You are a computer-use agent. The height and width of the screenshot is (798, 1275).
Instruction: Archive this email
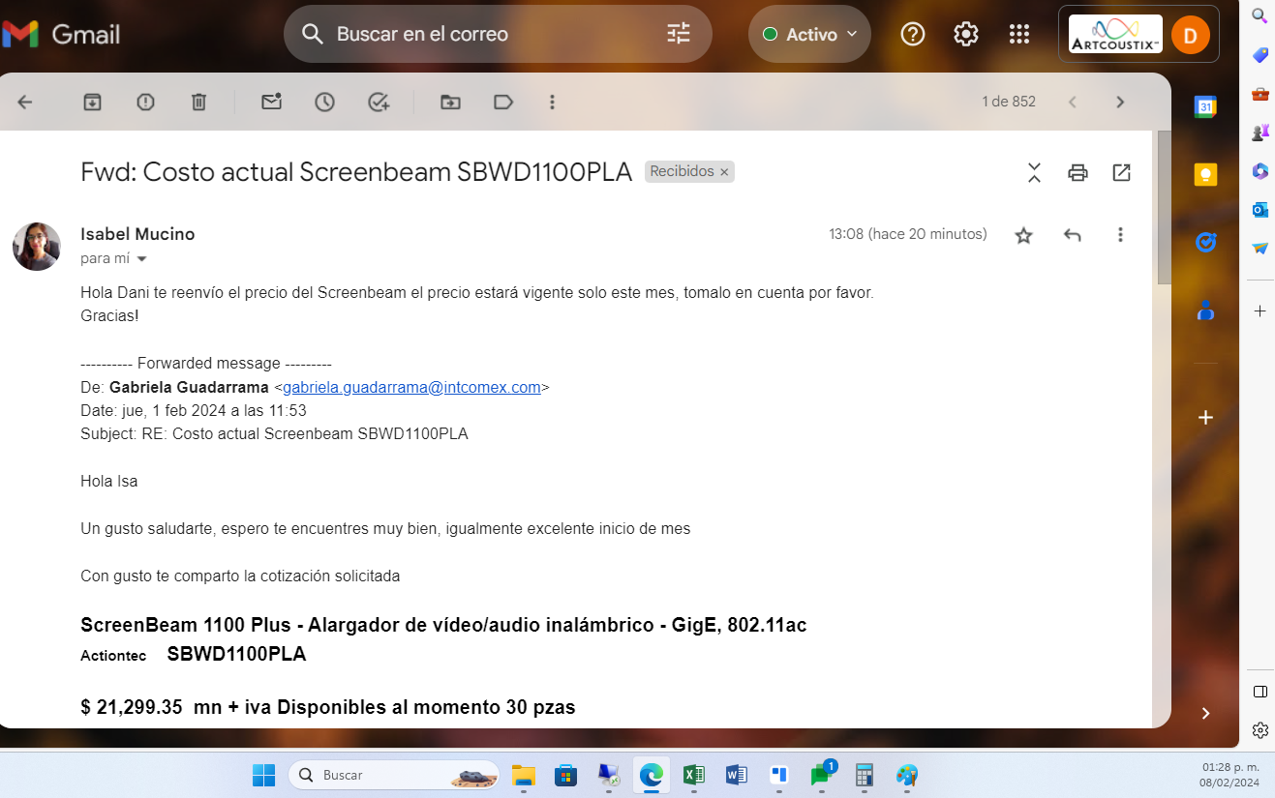point(92,102)
